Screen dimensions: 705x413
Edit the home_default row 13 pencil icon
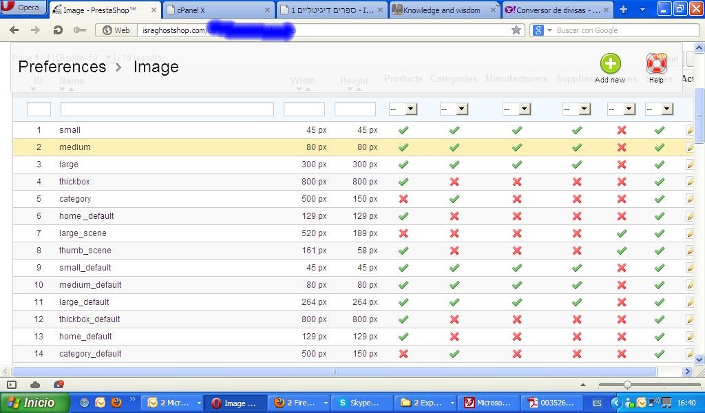pyautogui.click(x=690, y=336)
